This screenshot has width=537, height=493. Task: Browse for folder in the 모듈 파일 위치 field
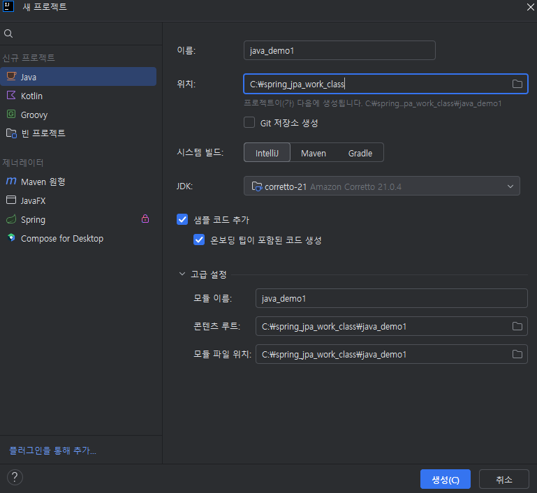point(517,354)
